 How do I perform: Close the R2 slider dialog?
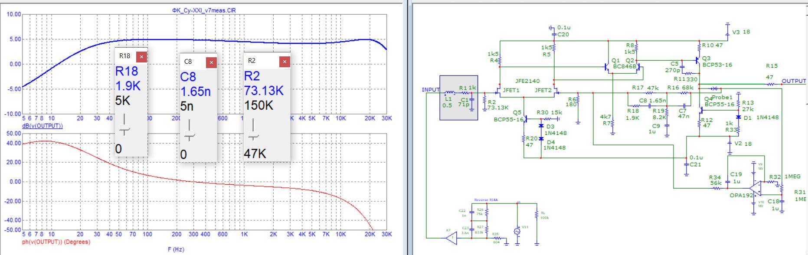(x=285, y=62)
